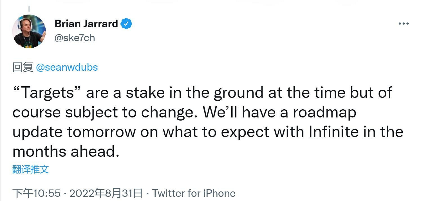
Task: Click the 翻译推文 translate link
Action: (x=31, y=169)
